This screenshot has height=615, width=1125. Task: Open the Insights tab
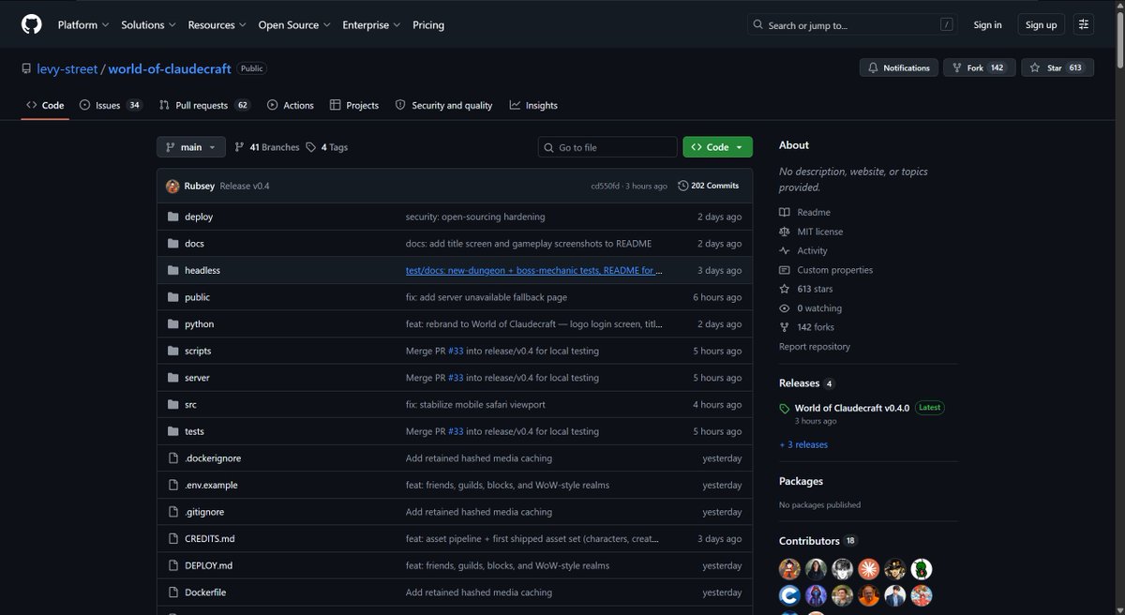tap(533, 105)
